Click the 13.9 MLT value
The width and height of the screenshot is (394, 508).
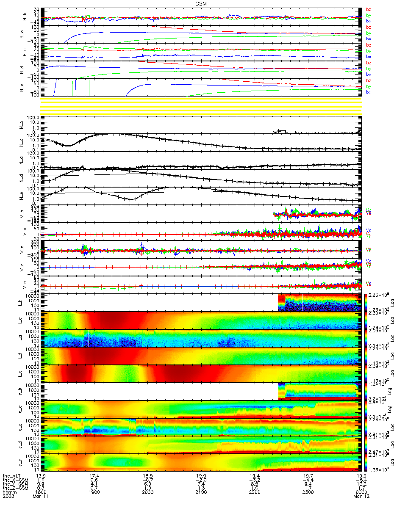pos(40,477)
